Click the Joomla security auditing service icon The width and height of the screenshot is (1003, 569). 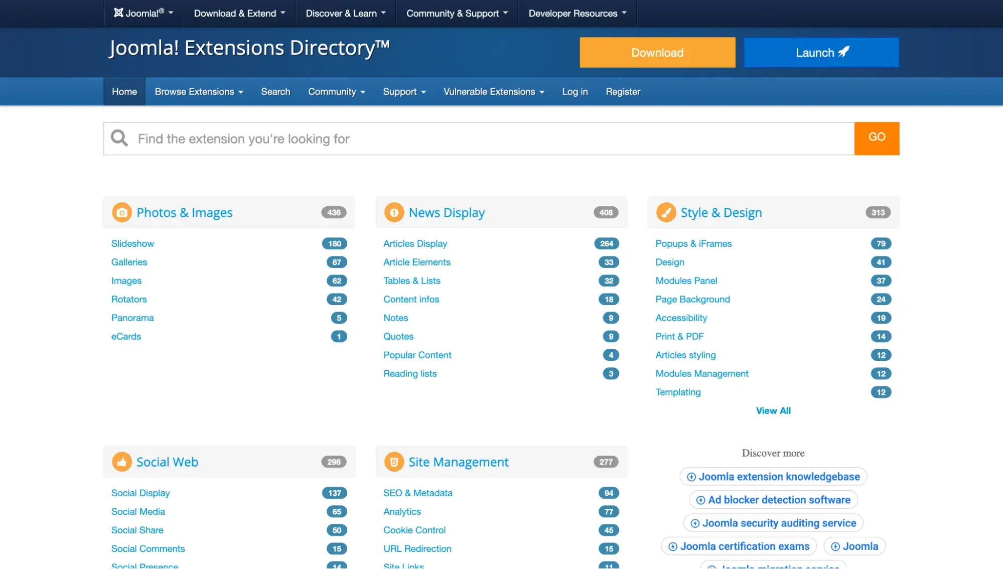coord(694,523)
